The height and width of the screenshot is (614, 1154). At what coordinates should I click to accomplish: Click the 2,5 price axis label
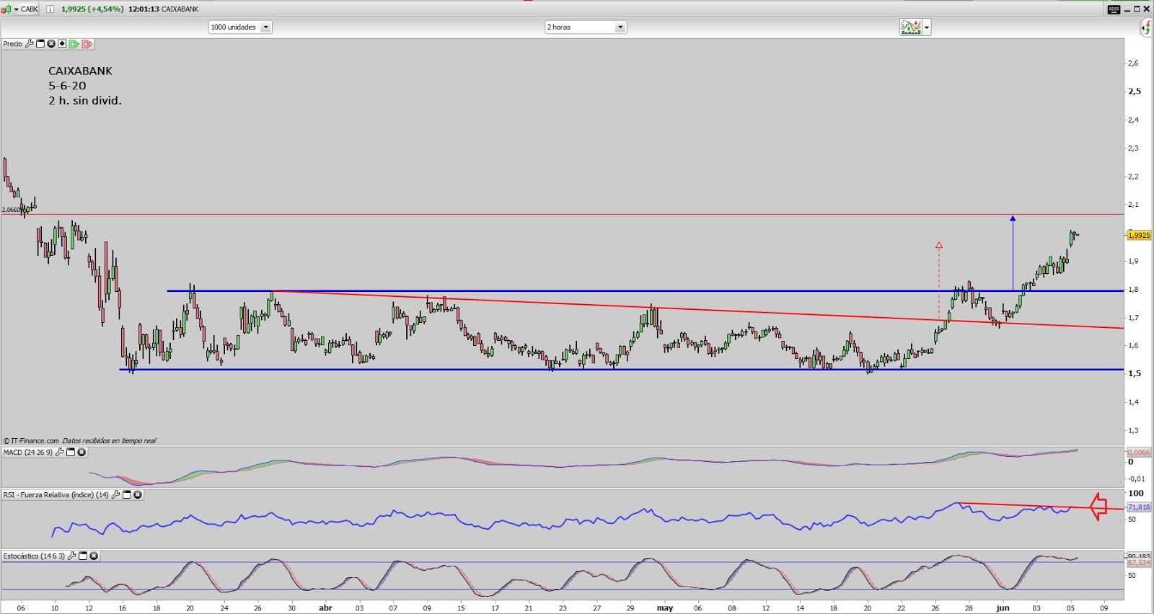[x=1135, y=92]
